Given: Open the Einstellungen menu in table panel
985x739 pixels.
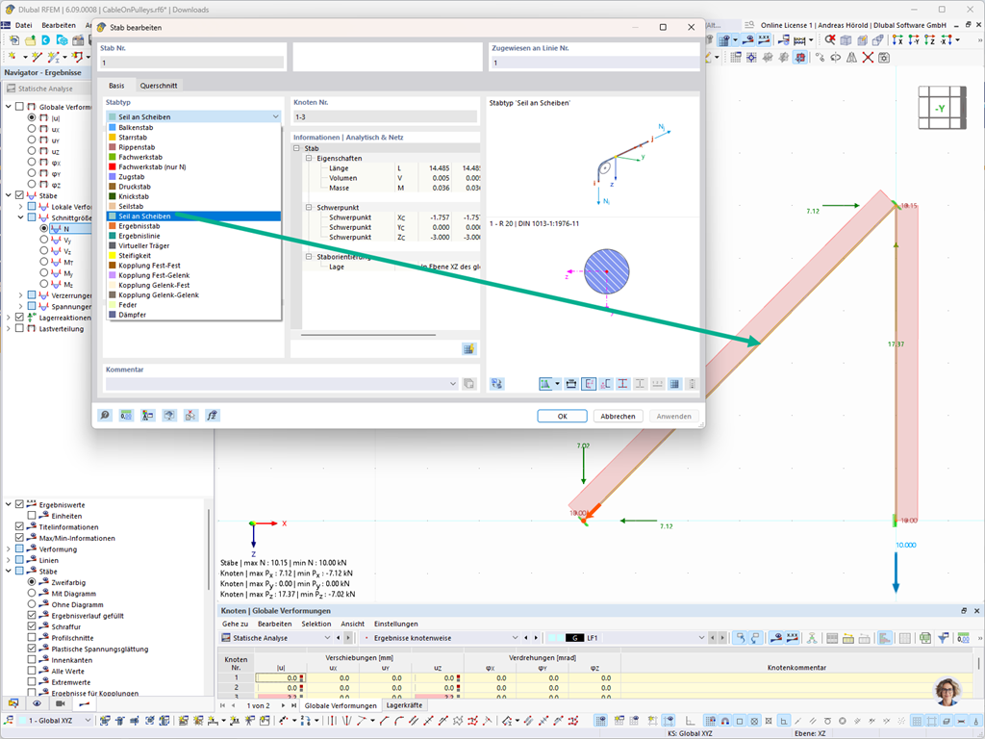Looking at the screenshot, I should click(395, 624).
